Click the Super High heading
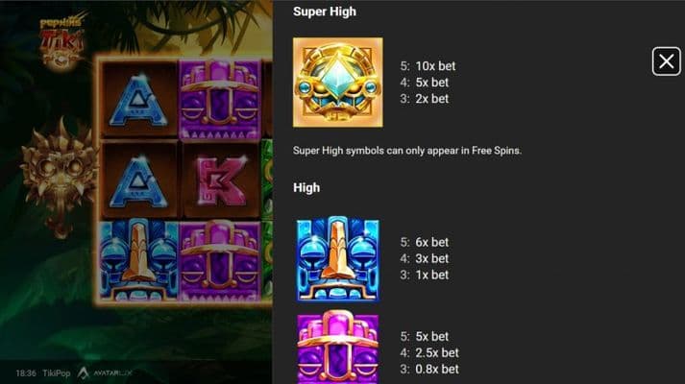Viewport: 685px width, 384px height. click(x=325, y=12)
